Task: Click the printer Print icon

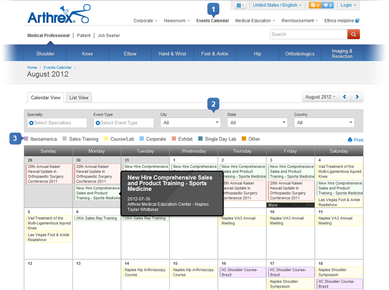Action: [350, 140]
